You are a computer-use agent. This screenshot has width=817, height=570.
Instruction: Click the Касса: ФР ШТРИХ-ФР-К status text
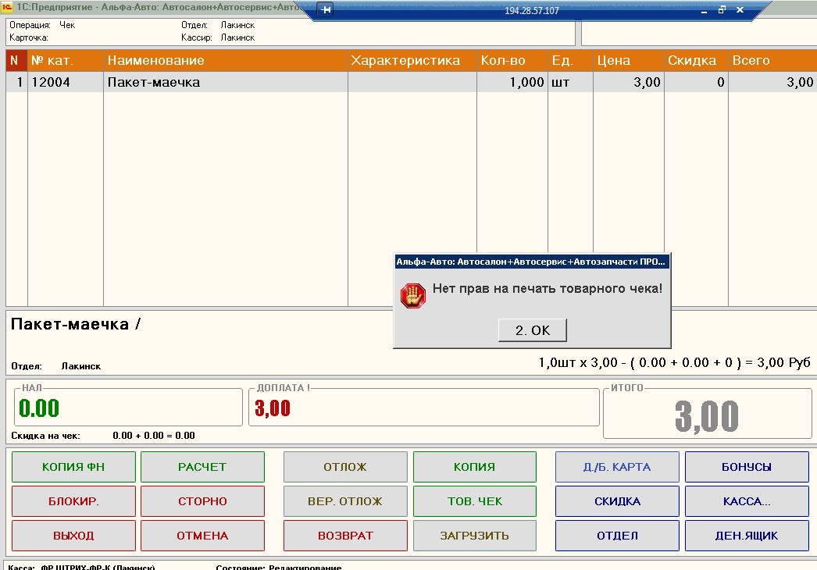pyautogui.click(x=81, y=567)
